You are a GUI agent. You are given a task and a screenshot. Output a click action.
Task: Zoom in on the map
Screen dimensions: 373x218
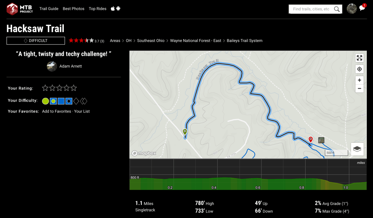click(x=360, y=80)
